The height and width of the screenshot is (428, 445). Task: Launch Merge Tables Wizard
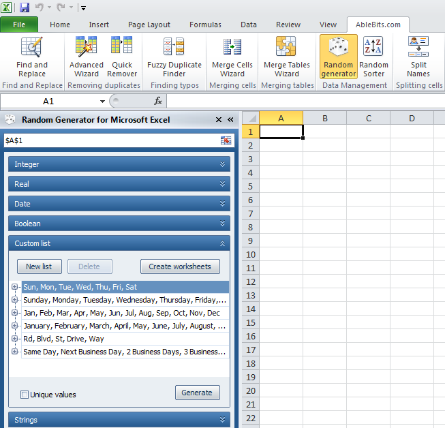pyautogui.click(x=287, y=57)
